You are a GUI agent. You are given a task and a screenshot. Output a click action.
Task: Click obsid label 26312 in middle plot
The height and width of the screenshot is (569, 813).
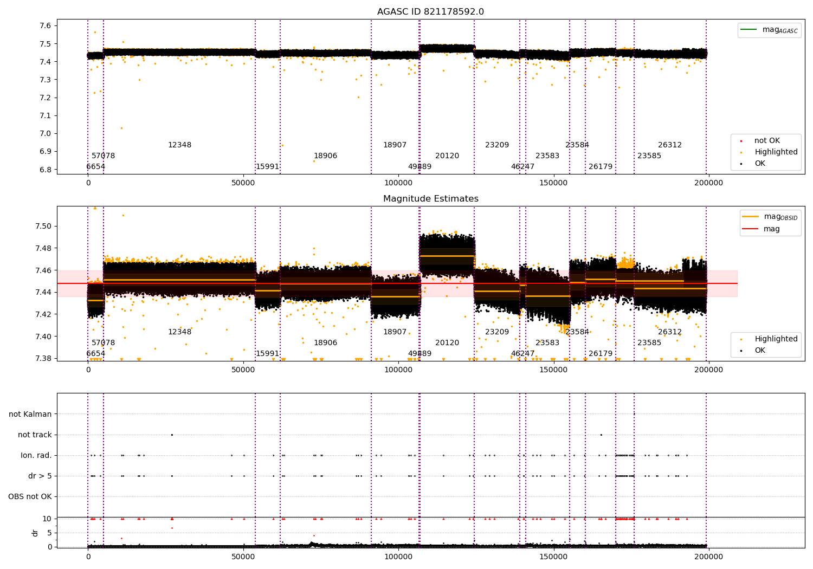pos(670,332)
